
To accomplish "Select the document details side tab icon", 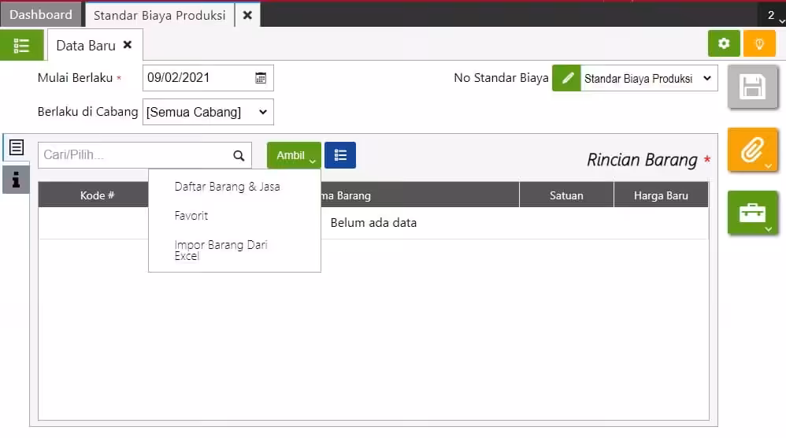I will coord(16,147).
